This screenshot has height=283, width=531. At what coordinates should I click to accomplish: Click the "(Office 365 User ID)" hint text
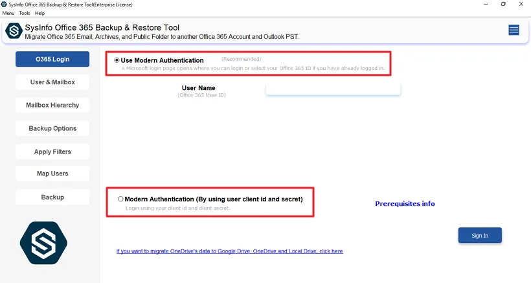click(201, 95)
